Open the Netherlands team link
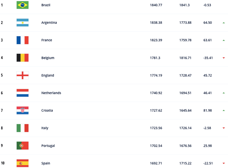 click(x=51, y=93)
